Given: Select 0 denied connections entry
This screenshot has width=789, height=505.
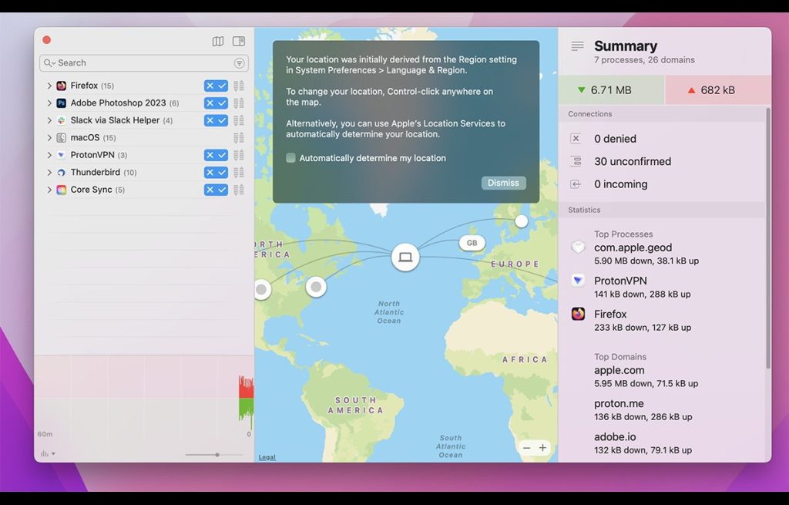Looking at the screenshot, I should point(615,139).
